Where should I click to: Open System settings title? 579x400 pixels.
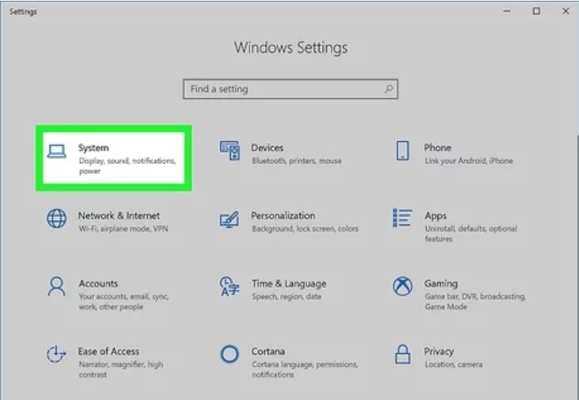pos(93,148)
